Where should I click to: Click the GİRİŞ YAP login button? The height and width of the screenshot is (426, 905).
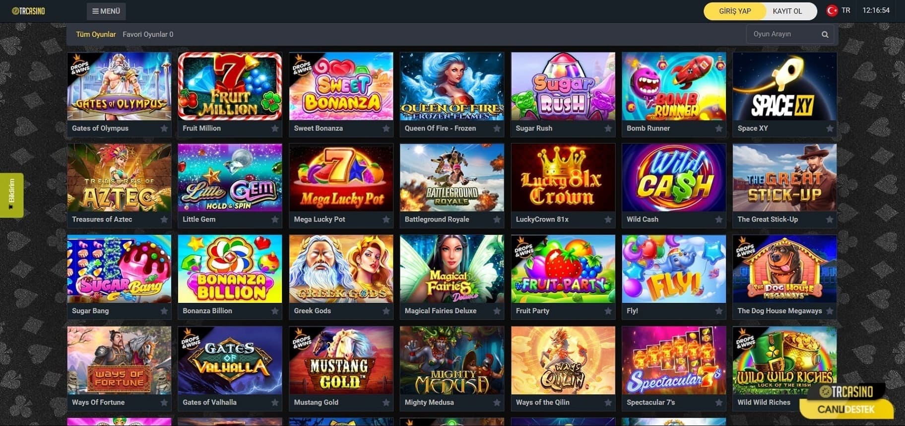735,11
